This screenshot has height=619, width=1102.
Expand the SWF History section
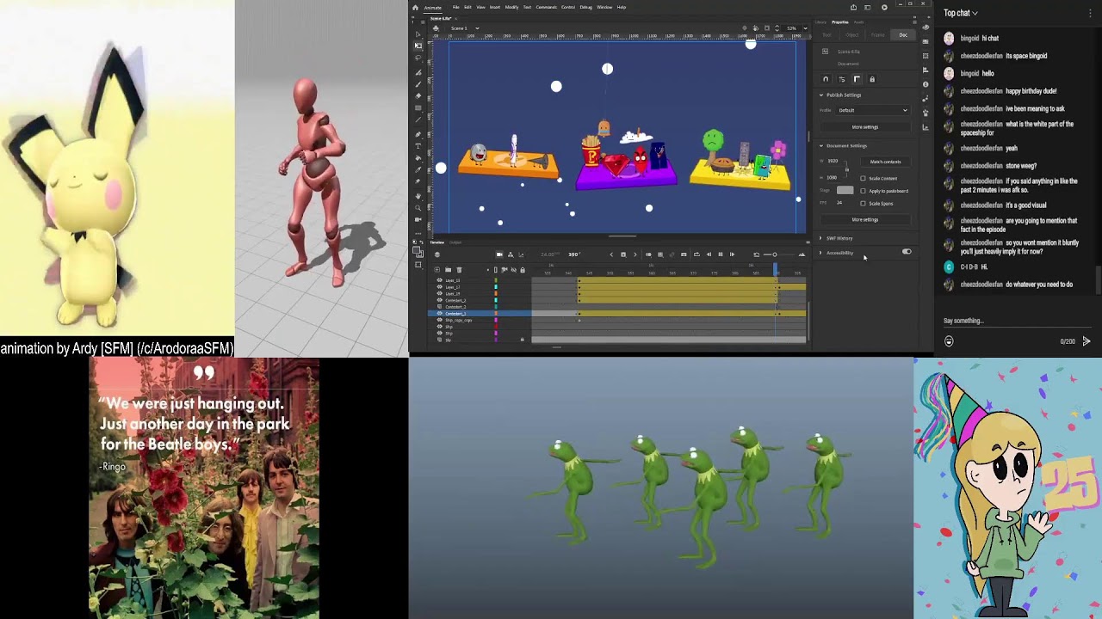(x=820, y=238)
